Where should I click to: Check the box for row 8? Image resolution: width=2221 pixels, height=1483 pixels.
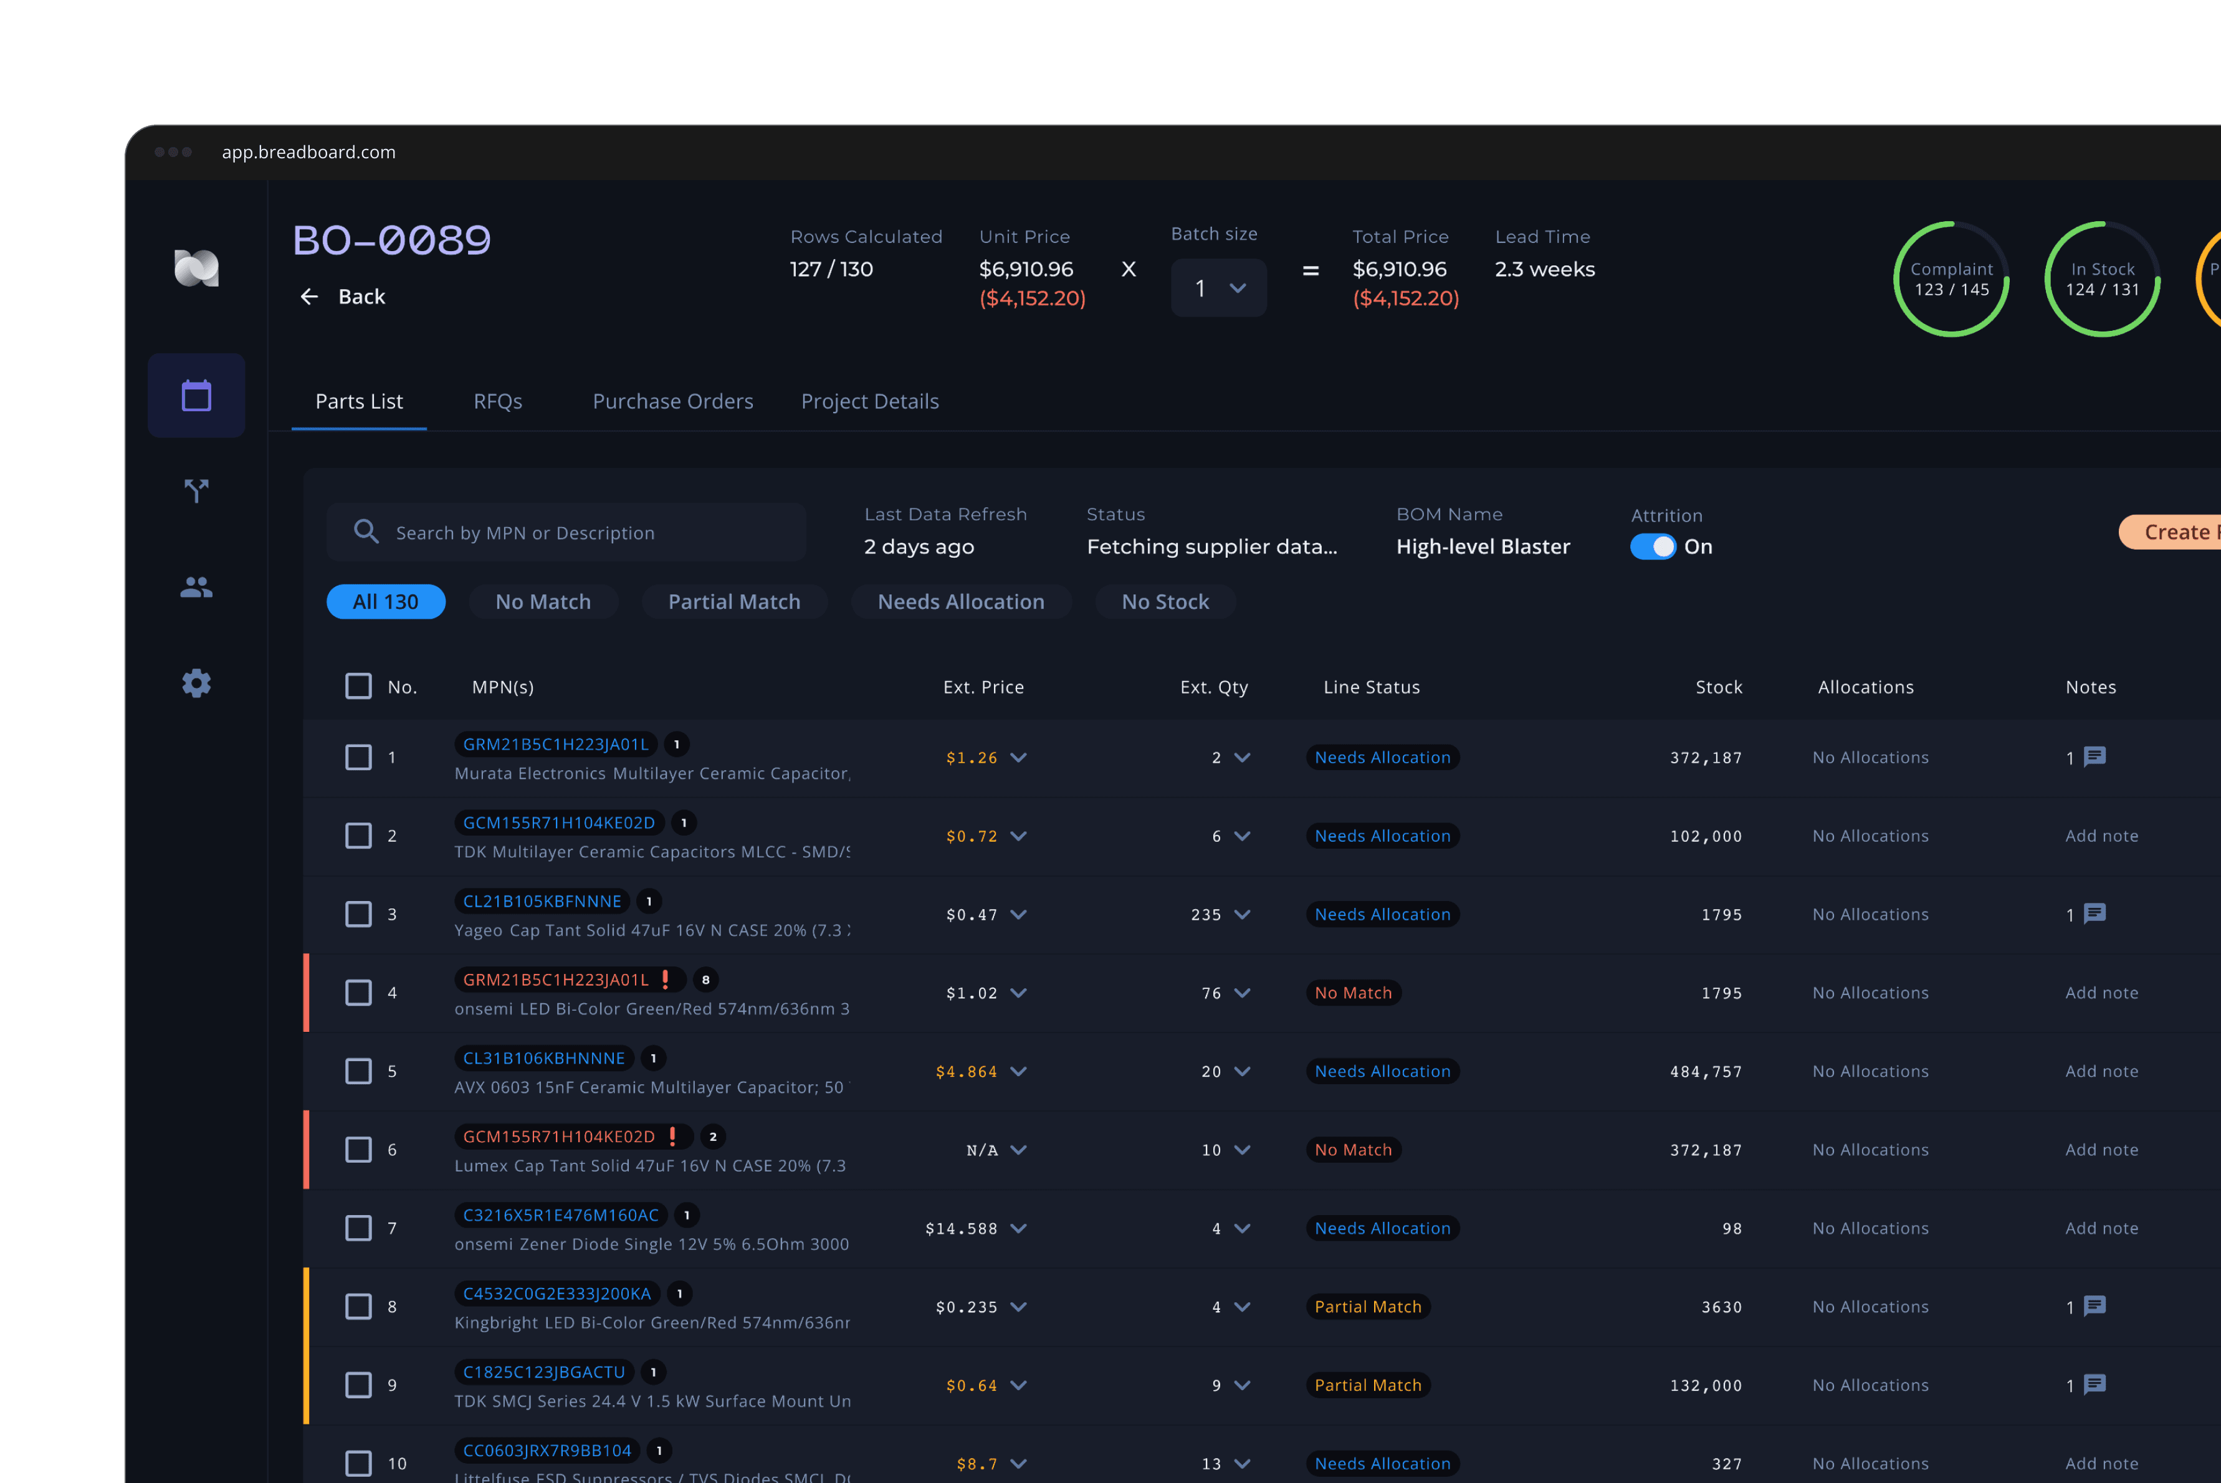tap(358, 1306)
